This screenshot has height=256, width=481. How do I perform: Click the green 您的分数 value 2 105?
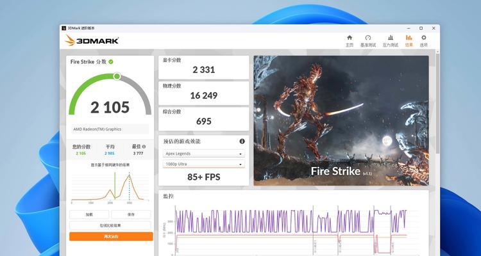pyautogui.click(x=81, y=153)
